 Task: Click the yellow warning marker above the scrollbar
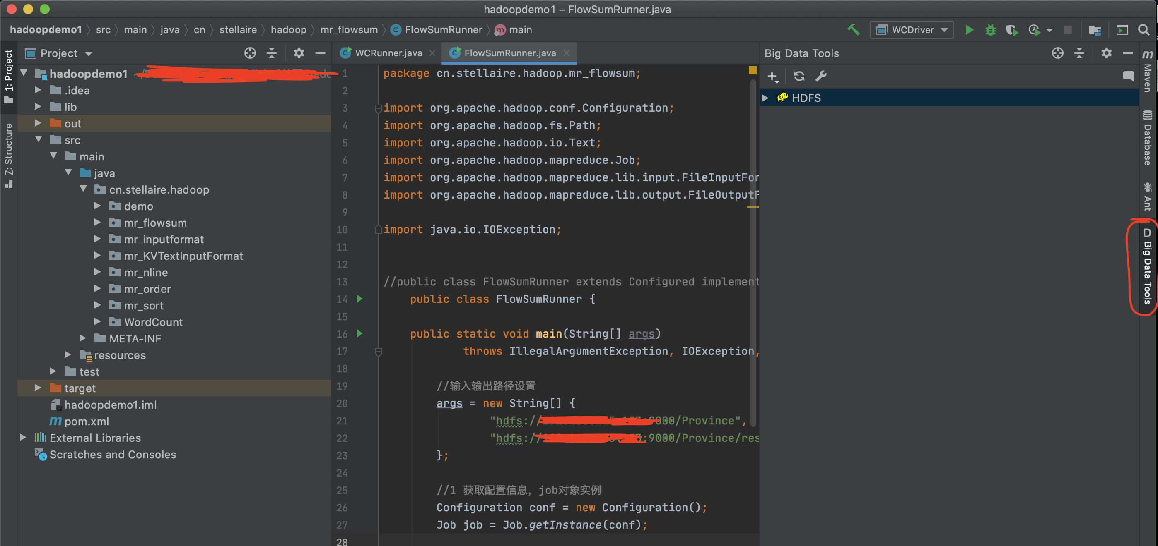coord(753,70)
